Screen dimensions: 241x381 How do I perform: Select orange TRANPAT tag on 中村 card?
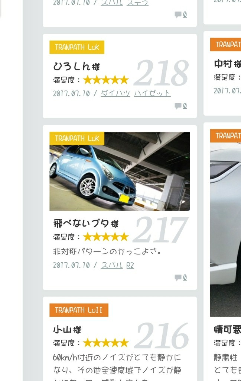point(225,45)
